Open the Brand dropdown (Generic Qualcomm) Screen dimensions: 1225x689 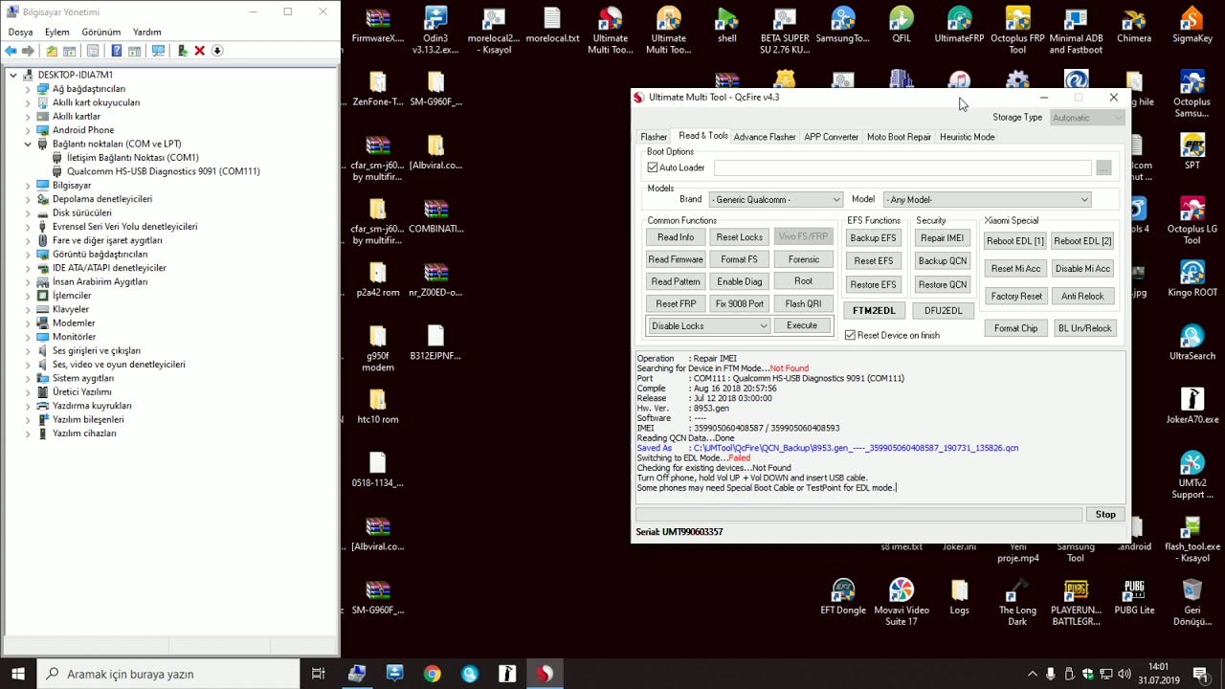coord(775,199)
